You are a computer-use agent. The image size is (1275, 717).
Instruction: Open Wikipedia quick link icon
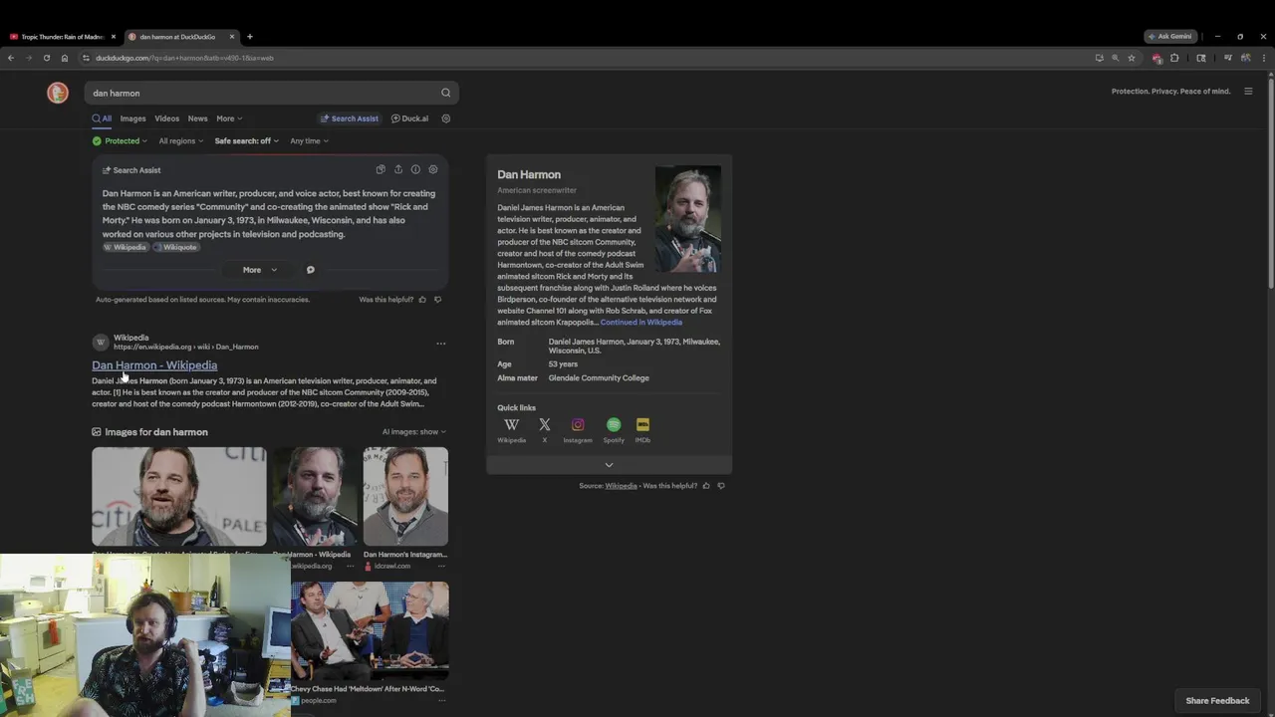(511, 424)
